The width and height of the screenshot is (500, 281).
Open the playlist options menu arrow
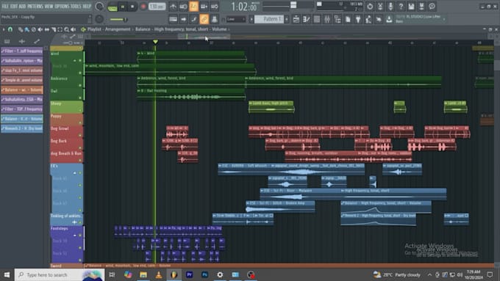click(x=4, y=29)
